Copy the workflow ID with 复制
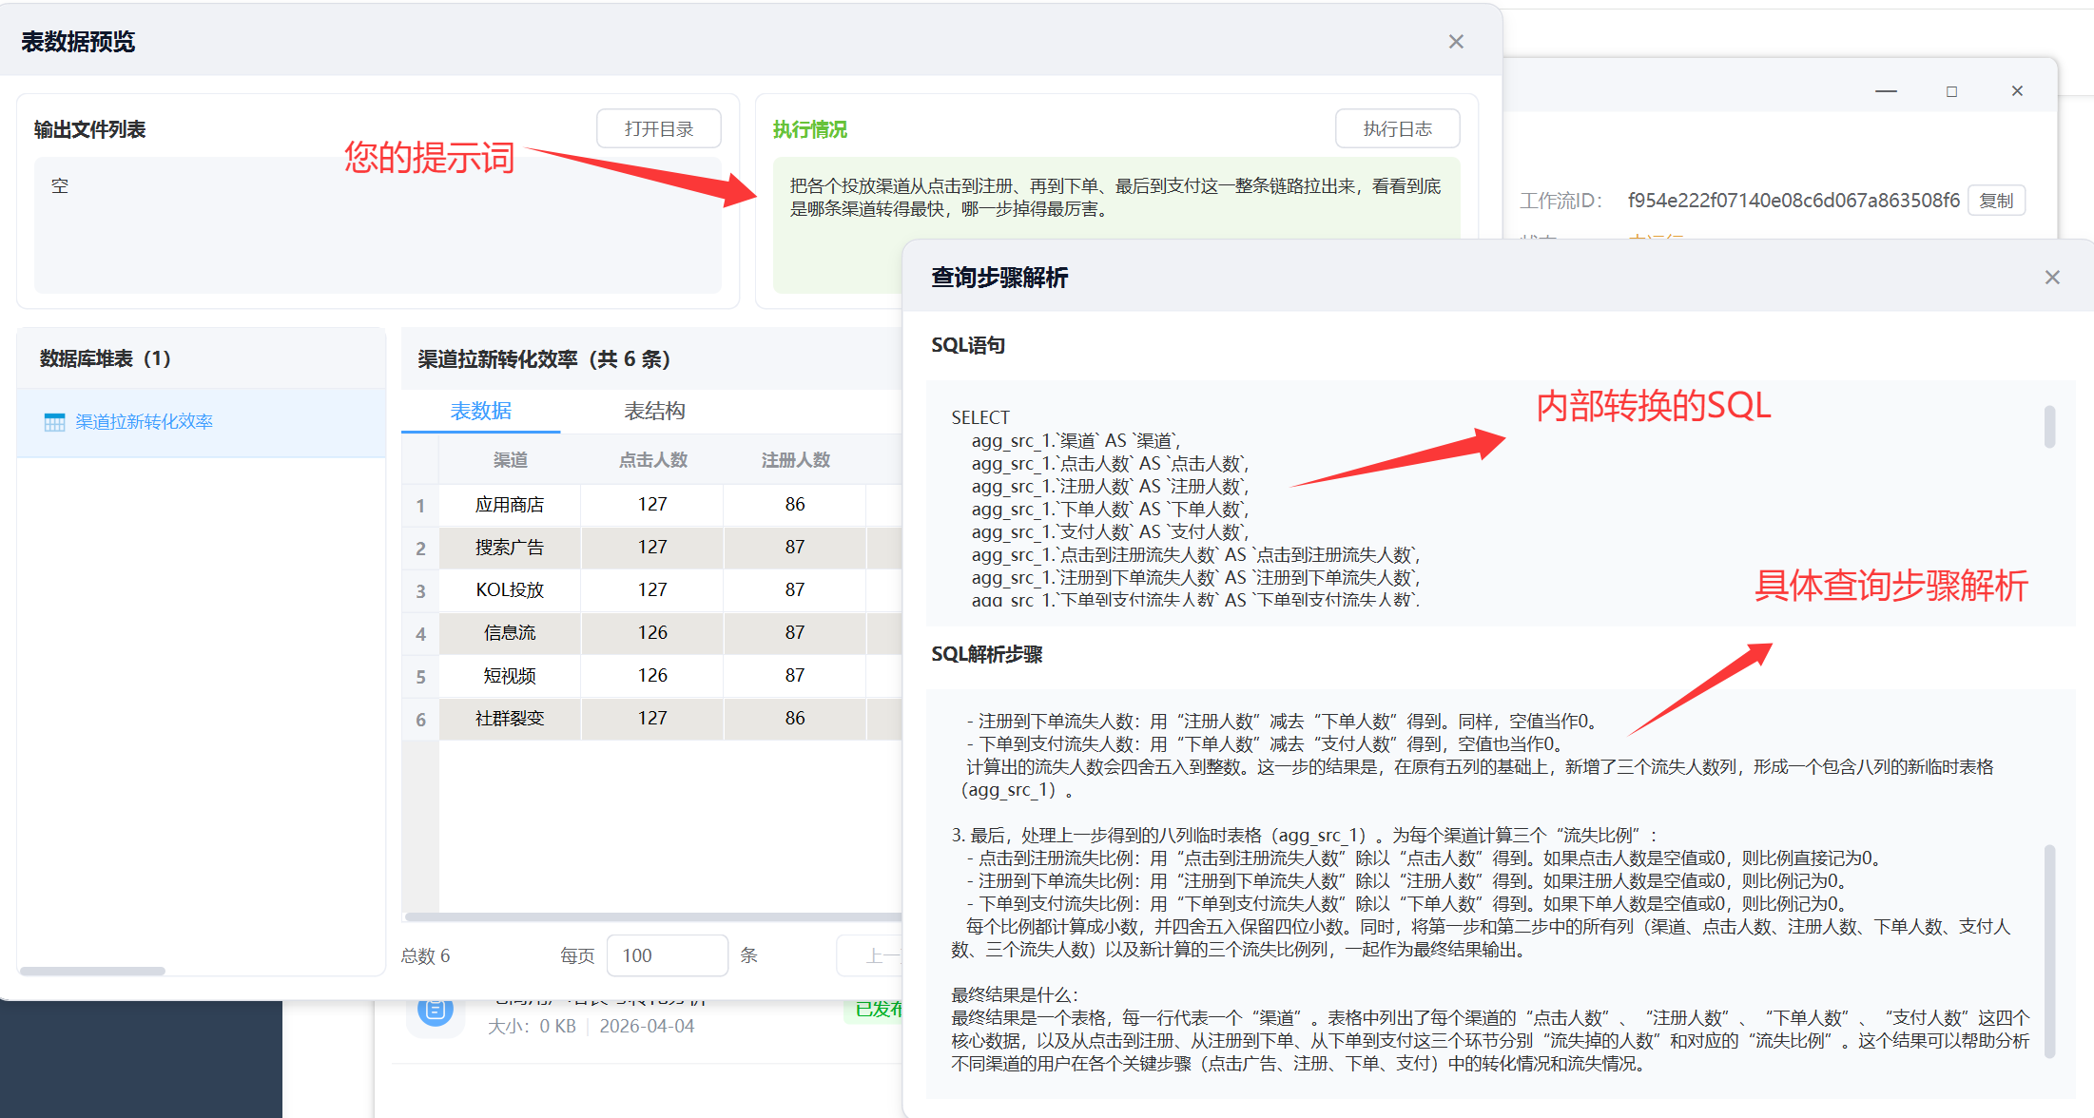2094x1118 pixels. click(1995, 201)
